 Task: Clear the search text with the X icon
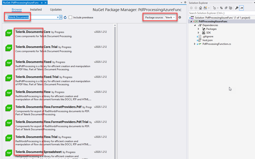pos(58,17)
